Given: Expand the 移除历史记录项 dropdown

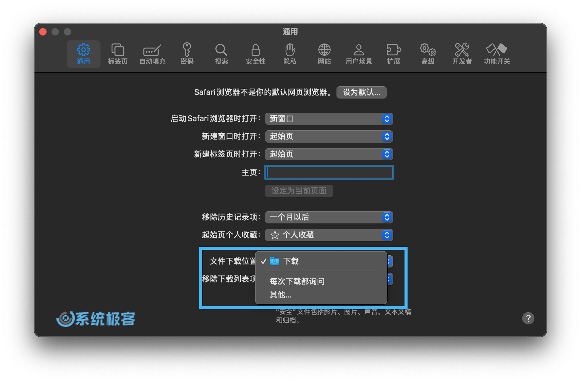Looking at the screenshot, I should (329, 217).
